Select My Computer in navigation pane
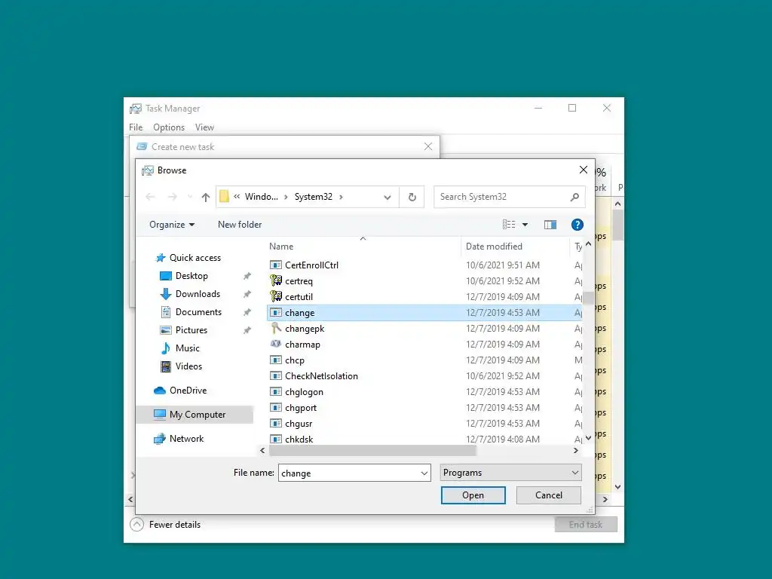The width and height of the screenshot is (772, 579). click(x=195, y=415)
